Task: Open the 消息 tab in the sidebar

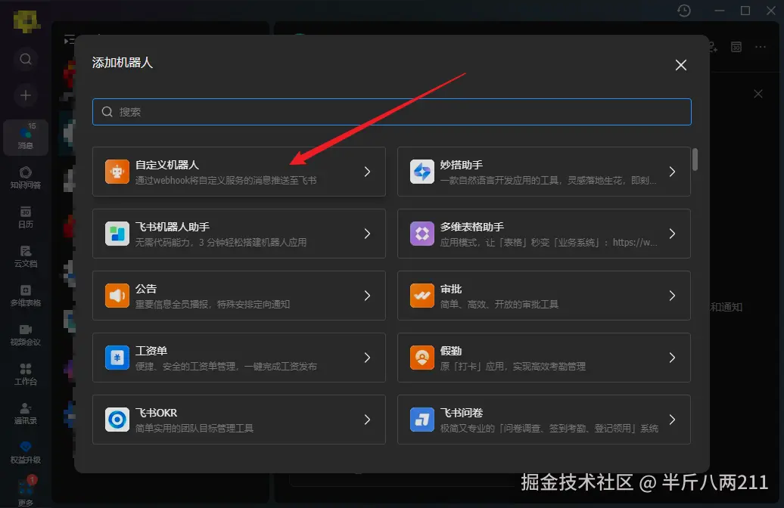Action: pyautogui.click(x=26, y=138)
